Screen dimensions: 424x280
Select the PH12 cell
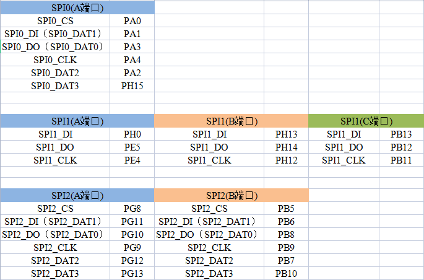coord(287,160)
